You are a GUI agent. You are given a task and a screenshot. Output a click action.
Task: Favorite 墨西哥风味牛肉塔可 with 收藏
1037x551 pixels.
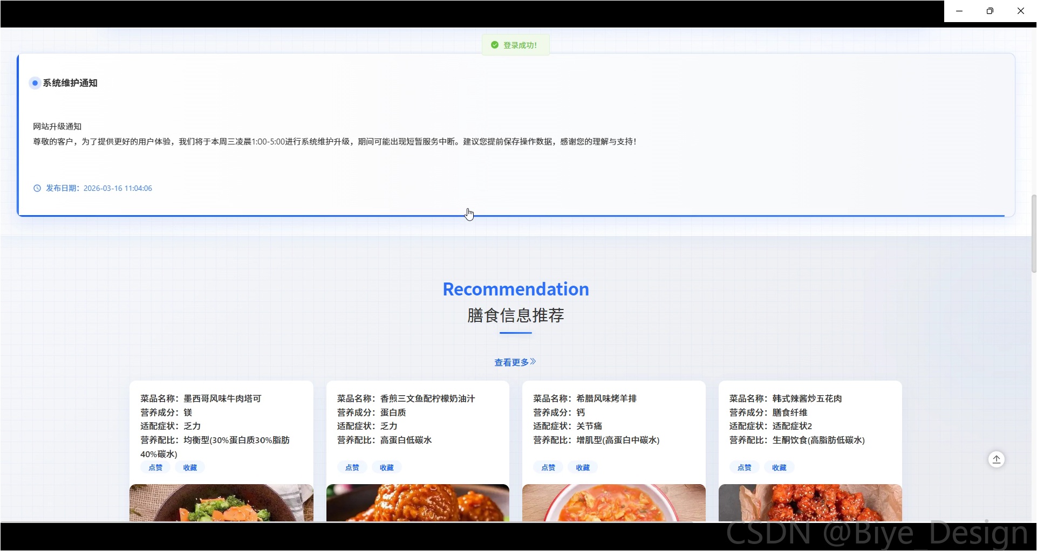tap(190, 467)
